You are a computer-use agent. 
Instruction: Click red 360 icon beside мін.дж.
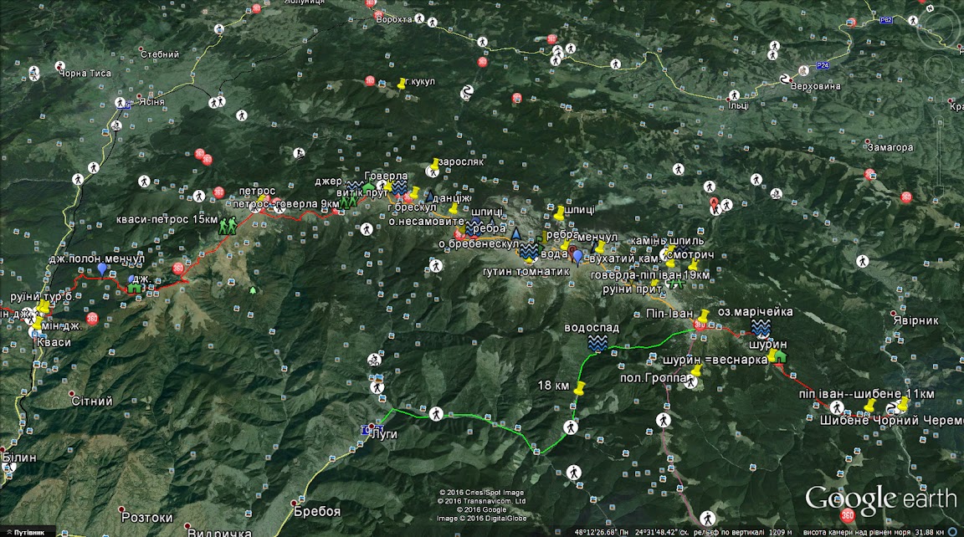pyautogui.click(x=92, y=318)
